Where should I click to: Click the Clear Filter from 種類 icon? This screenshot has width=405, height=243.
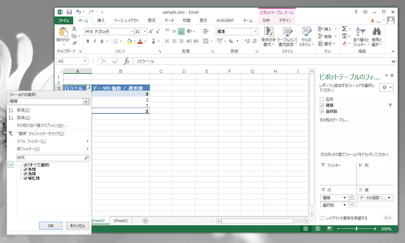pos(10,133)
